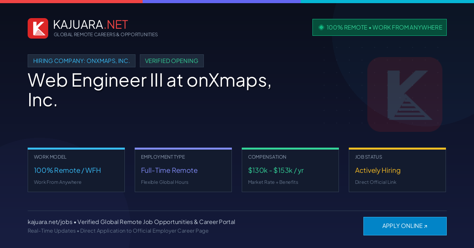Click the 100% Remote / WFH value
This screenshot has height=248, width=474.
click(x=68, y=170)
